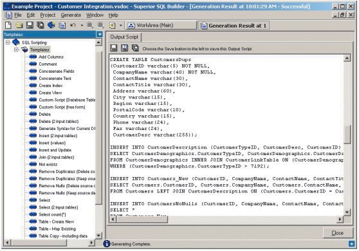Click the second magnifier zoom icon
This screenshot has height=251, width=359.
point(100,25)
